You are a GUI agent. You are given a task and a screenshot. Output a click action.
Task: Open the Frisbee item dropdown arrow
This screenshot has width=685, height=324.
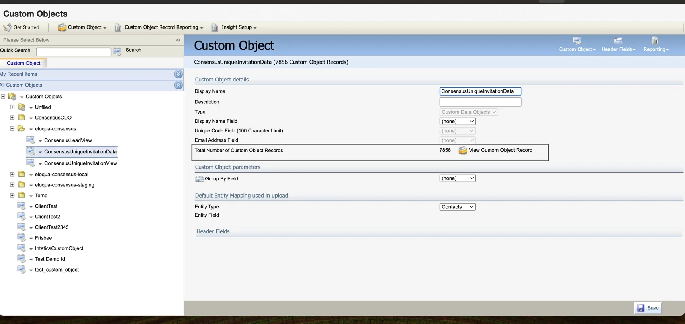[31, 238]
